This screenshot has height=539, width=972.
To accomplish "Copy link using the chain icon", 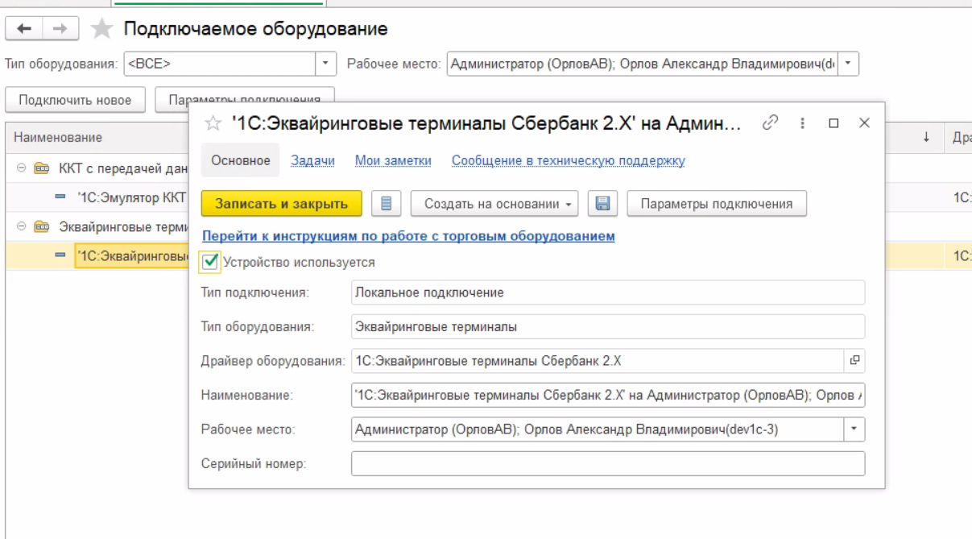I will pos(771,122).
